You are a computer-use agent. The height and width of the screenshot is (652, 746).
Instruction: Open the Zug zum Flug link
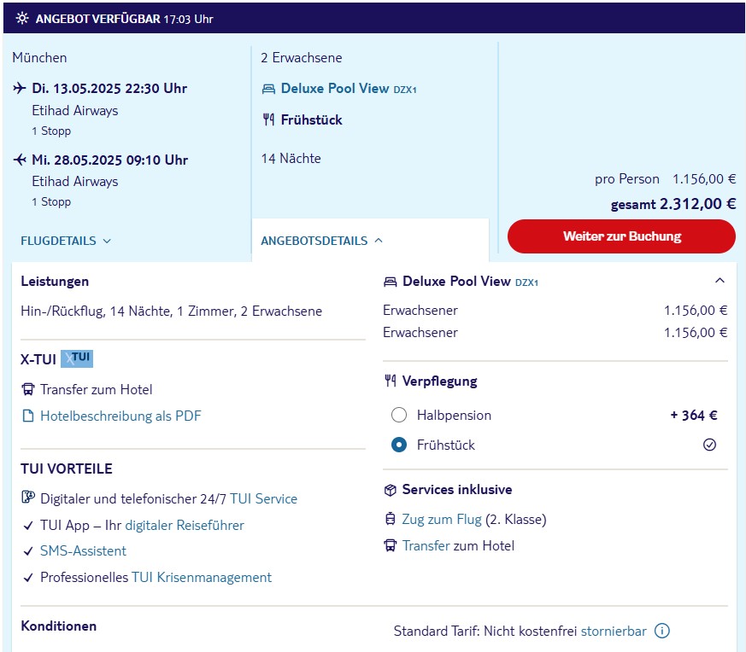click(x=442, y=520)
